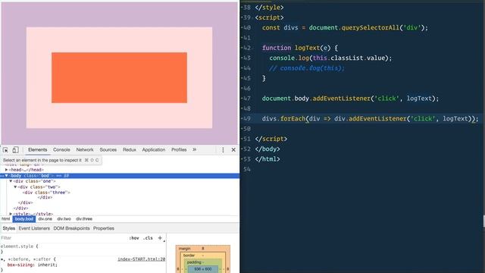Image resolution: width=485 pixels, height=273 pixels.
Task: Select the div class three row
Action: [x=46, y=193]
